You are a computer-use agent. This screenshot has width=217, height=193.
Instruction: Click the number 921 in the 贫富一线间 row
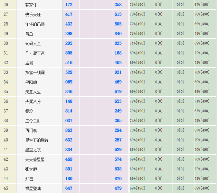coord(118,72)
